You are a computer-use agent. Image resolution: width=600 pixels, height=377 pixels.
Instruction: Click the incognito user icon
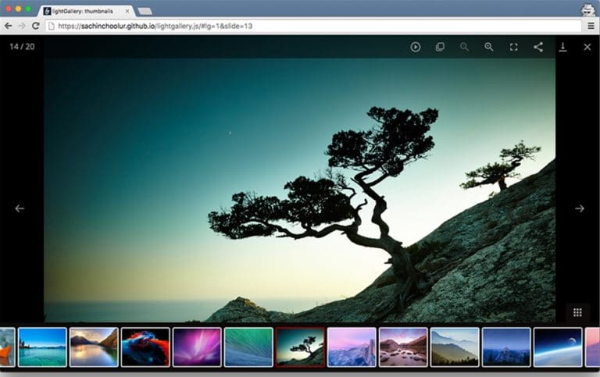tap(588, 9)
